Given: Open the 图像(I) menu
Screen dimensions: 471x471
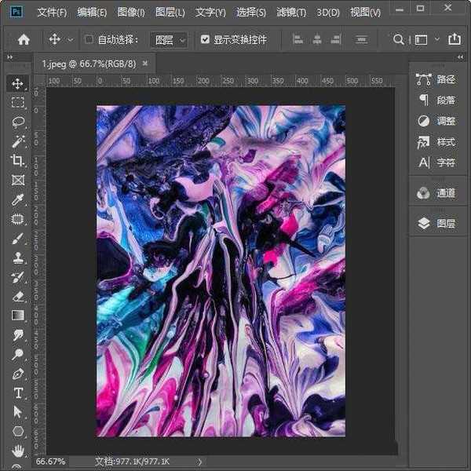Looking at the screenshot, I should pyautogui.click(x=131, y=13).
